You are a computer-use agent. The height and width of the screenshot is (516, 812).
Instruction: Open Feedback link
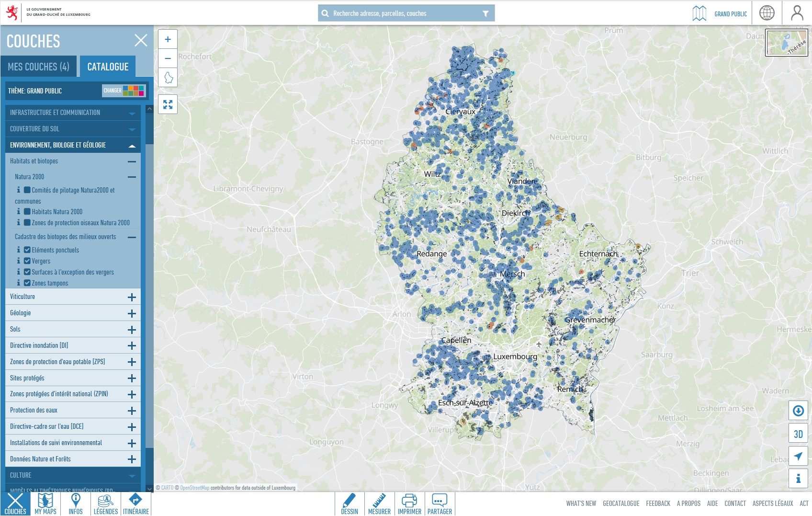click(658, 504)
